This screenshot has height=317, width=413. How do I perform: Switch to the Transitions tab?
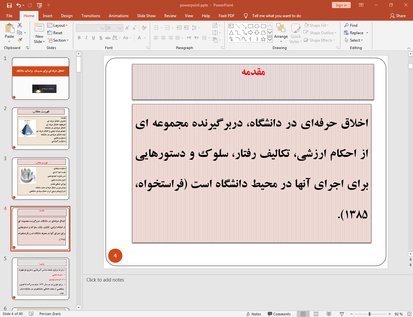click(91, 16)
